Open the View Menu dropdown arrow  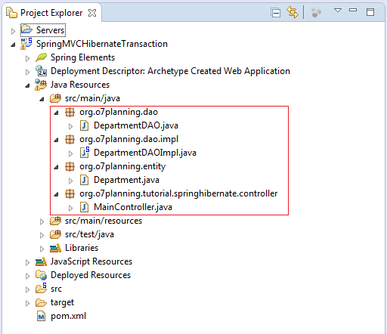click(338, 11)
